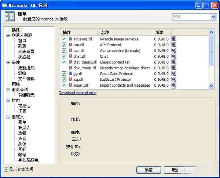Click the advaimg.dll plugin type icon
220x178 pixels.
click(x=70, y=39)
